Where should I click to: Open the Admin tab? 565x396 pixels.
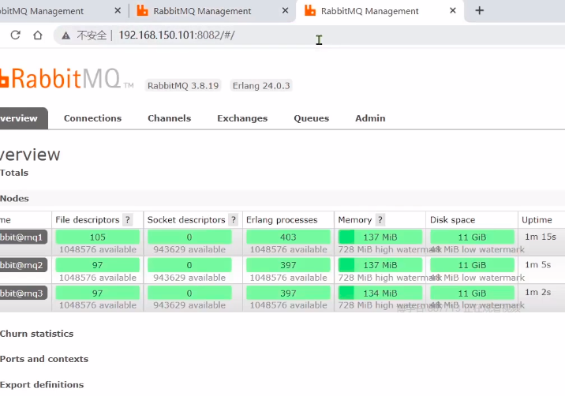370,118
